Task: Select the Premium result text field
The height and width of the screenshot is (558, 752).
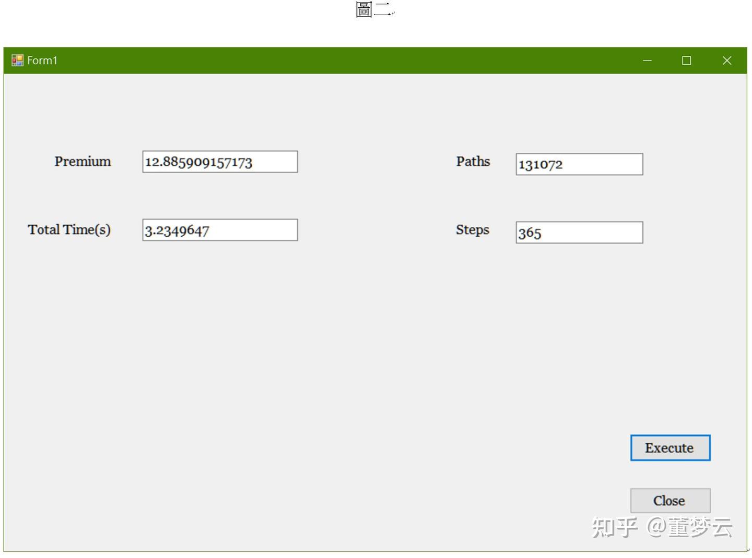Action: pyautogui.click(x=219, y=162)
